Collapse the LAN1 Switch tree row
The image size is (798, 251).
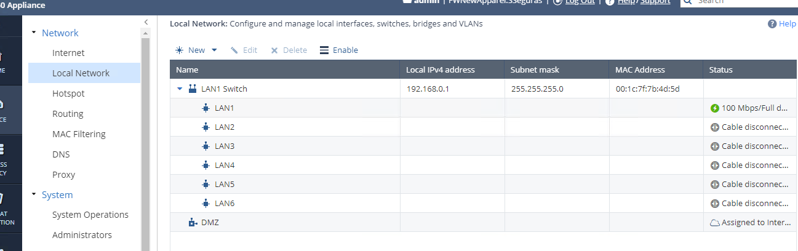click(x=180, y=89)
